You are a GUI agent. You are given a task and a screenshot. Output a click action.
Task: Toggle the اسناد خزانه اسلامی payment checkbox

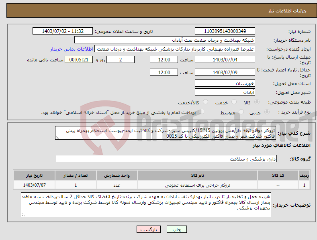(201, 112)
